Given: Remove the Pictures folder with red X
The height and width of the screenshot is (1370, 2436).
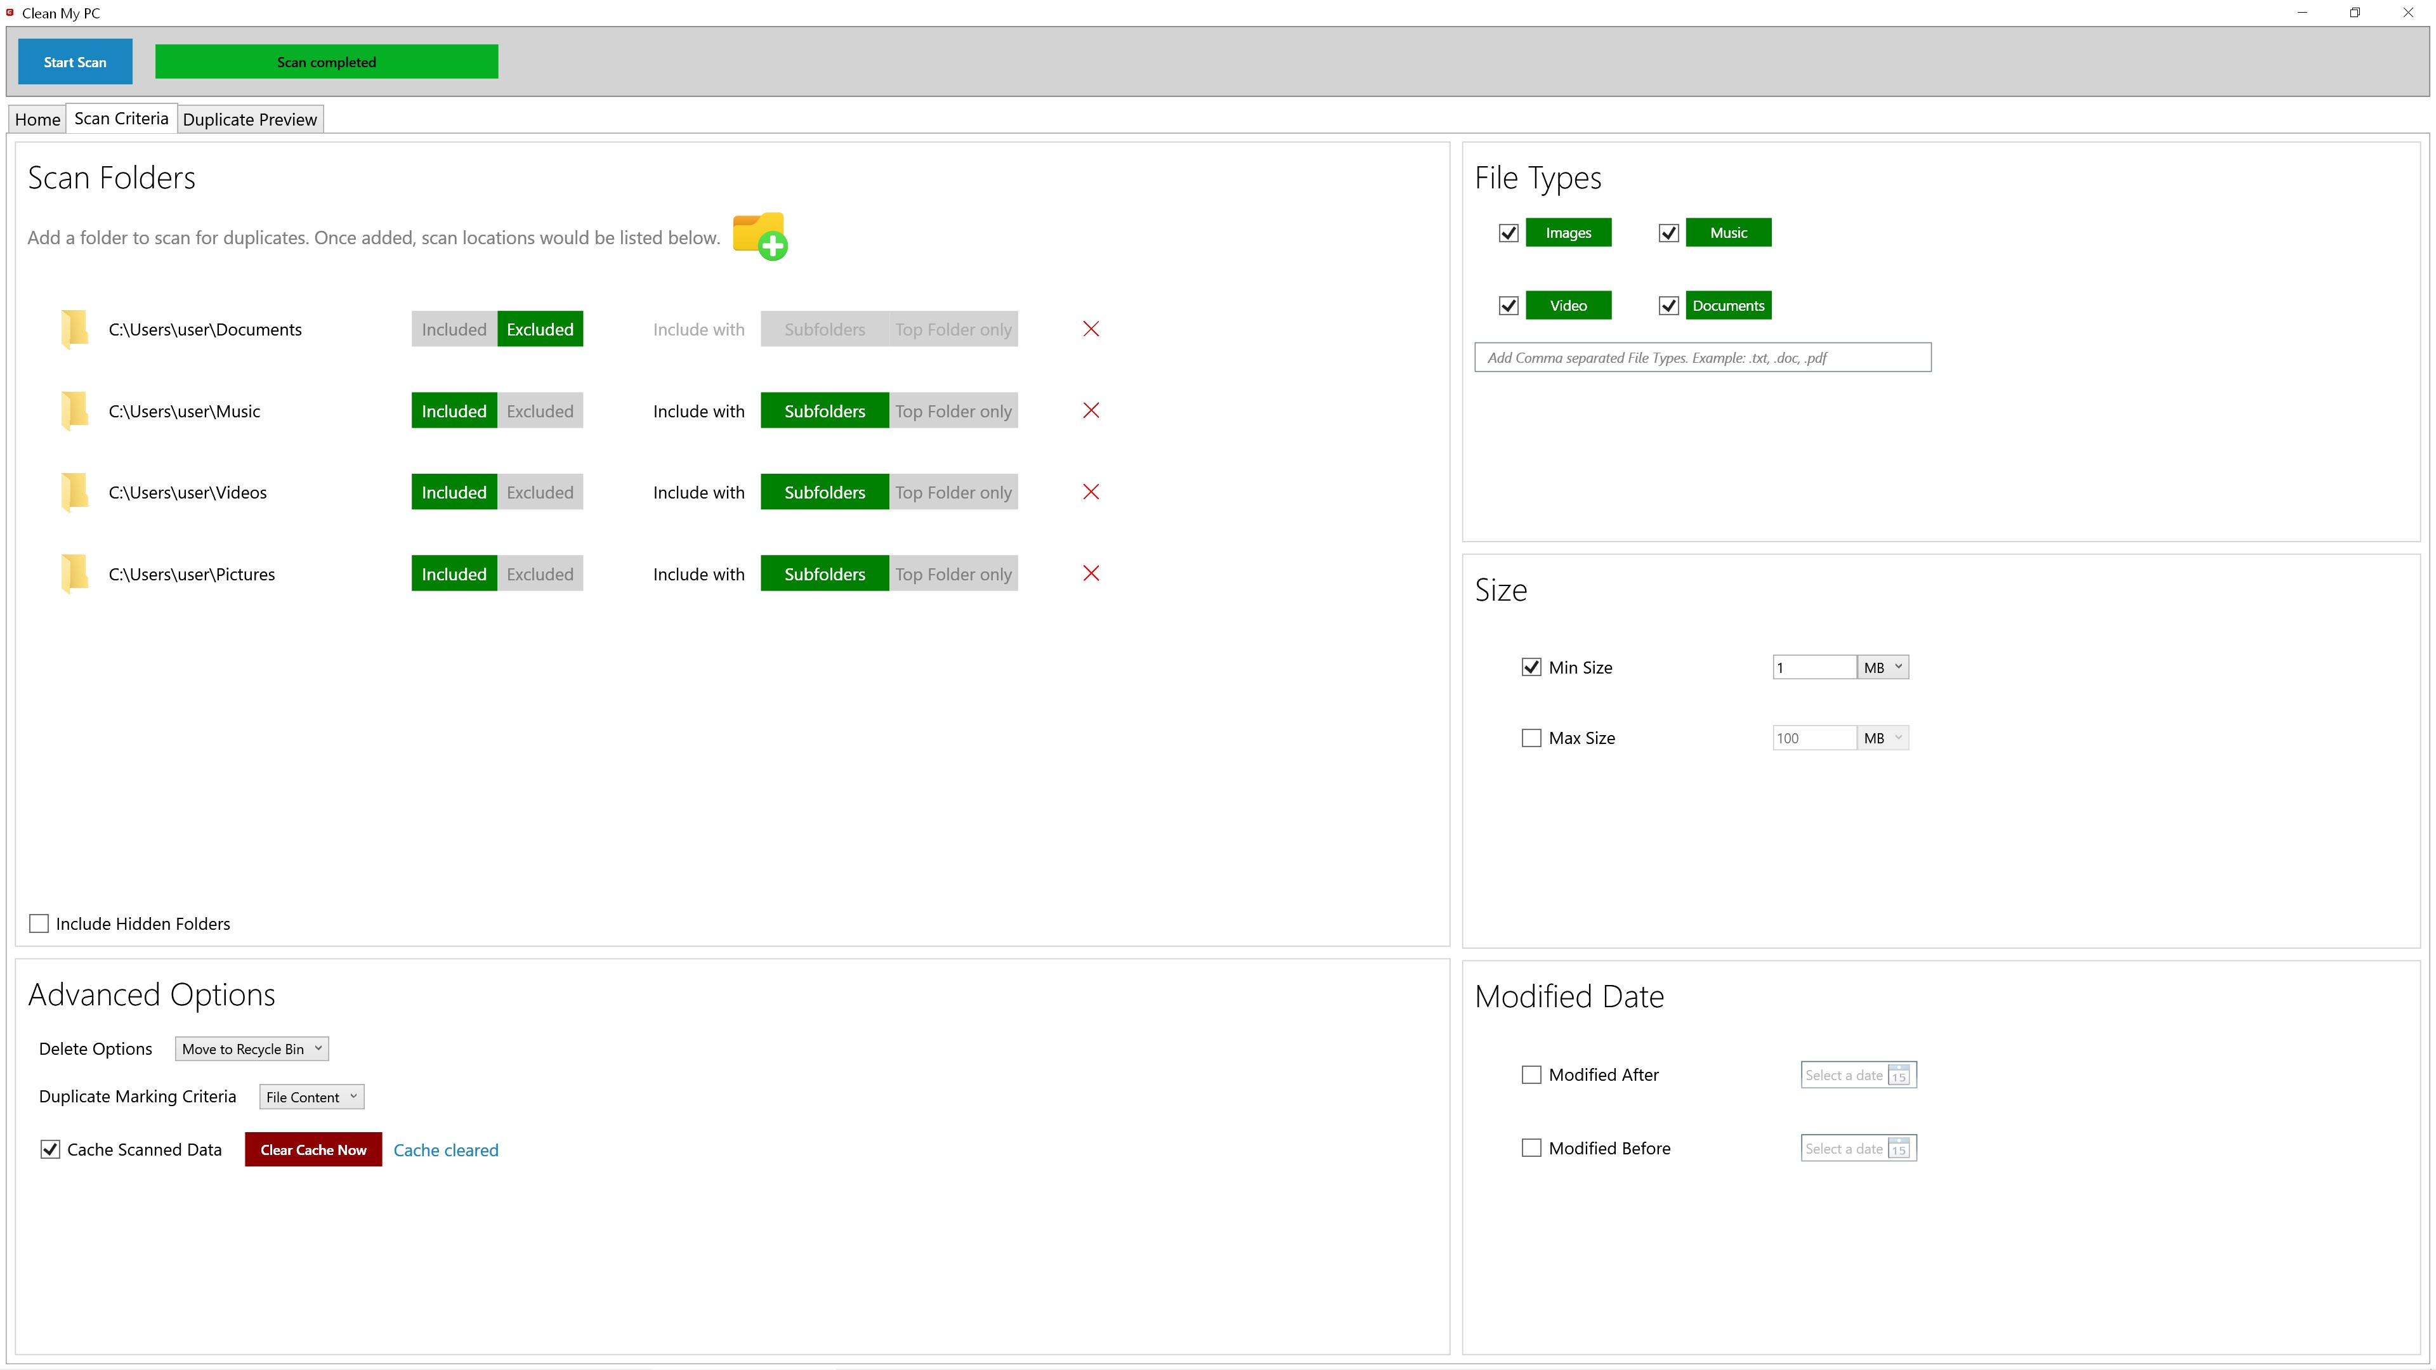Looking at the screenshot, I should click(1090, 573).
